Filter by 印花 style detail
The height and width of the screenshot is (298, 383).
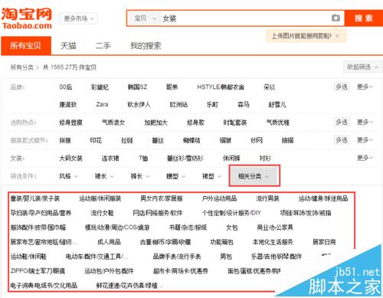click(x=96, y=140)
